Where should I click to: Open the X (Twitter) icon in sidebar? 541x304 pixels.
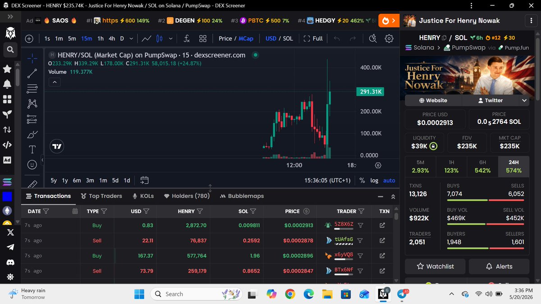[10, 232]
